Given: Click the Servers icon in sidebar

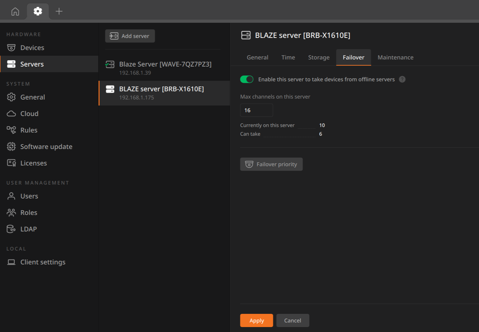Looking at the screenshot, I should (11, 64).
